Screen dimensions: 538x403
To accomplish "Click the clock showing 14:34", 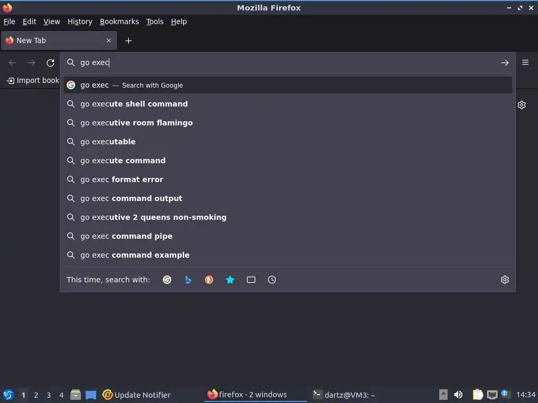I will click(525, 395).
